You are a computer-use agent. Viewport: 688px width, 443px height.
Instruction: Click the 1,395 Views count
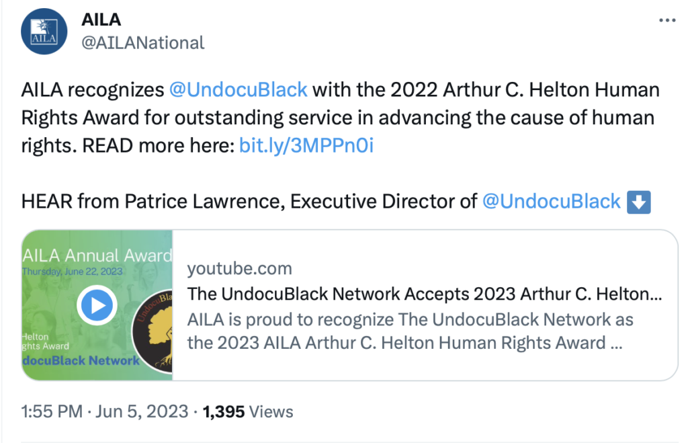[248, 411]
